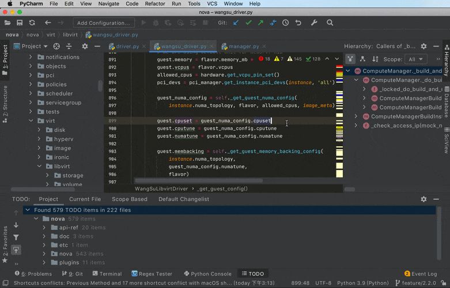The width and height of the screenshot is (450, 288).
Task: Collapse the libvirt folder in Project tree
Action: tap(40, 166)
